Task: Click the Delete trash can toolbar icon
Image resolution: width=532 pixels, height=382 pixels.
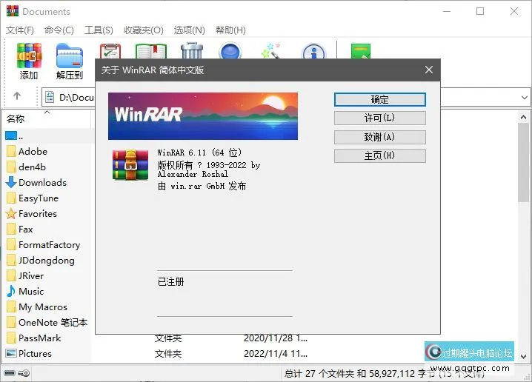Action: 192,50
